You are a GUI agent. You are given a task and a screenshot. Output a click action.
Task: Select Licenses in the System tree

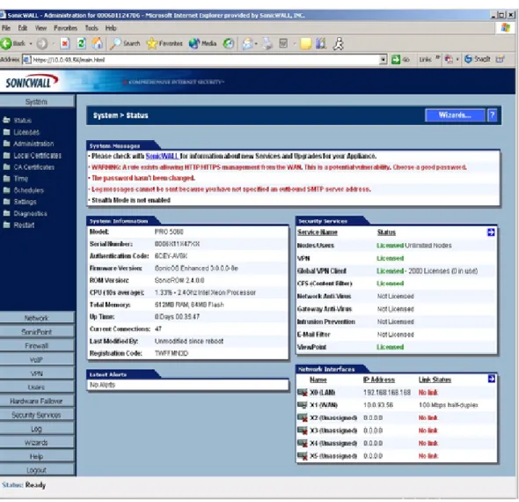coord(26,132)
